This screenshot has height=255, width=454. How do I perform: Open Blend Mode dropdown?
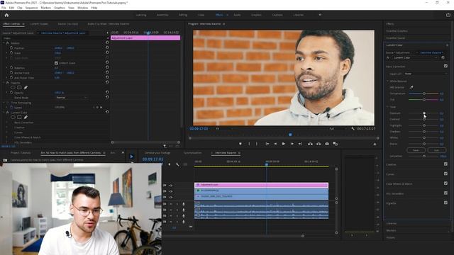pyautogui.click(x=71, y=98)
